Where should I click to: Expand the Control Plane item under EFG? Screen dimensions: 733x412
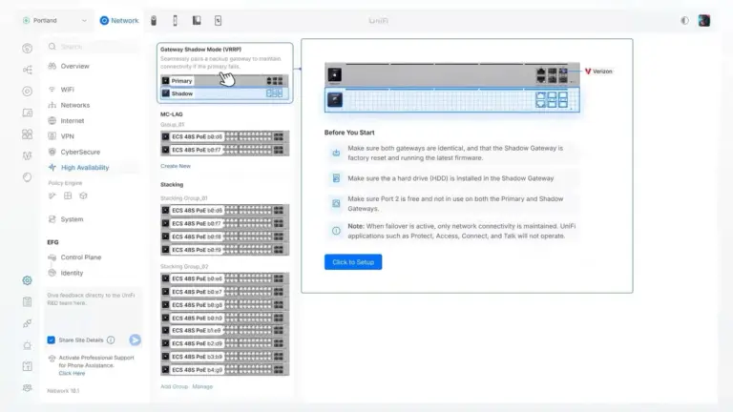click(x=81, y=257)
